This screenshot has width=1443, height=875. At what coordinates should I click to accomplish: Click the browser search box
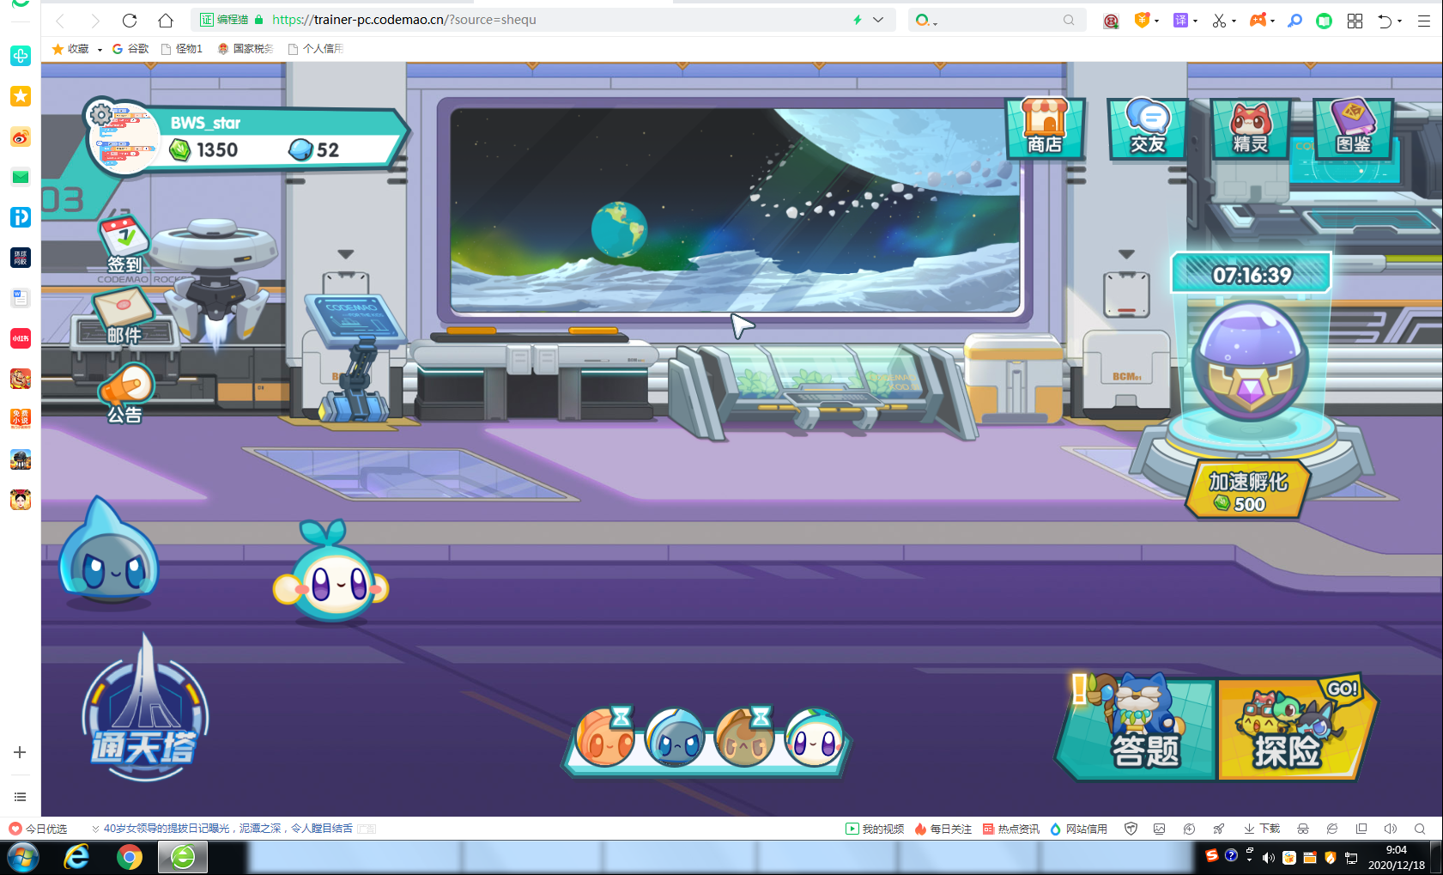[x=997, y=20]
